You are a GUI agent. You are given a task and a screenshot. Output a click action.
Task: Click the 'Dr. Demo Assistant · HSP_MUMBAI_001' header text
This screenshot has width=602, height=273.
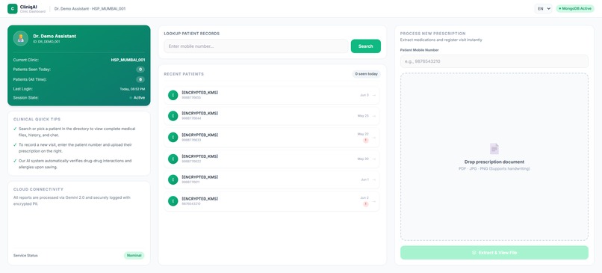[x=90, y=8]
